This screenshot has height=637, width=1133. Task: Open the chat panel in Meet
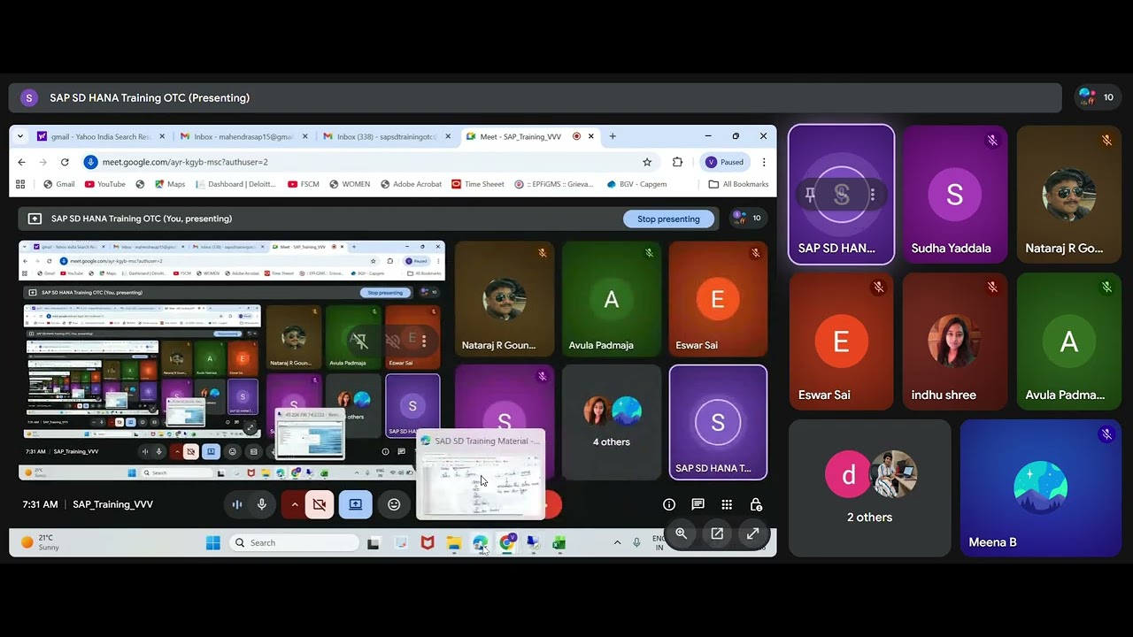(698, 504)
